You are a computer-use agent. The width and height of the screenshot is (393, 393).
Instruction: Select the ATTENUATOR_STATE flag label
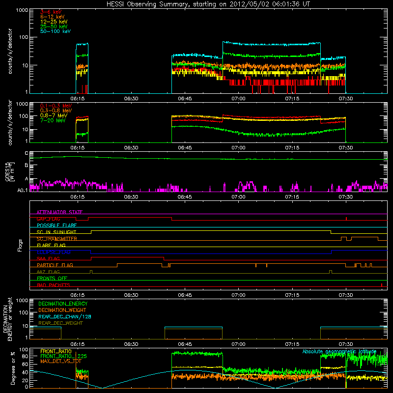pos(59,212)
